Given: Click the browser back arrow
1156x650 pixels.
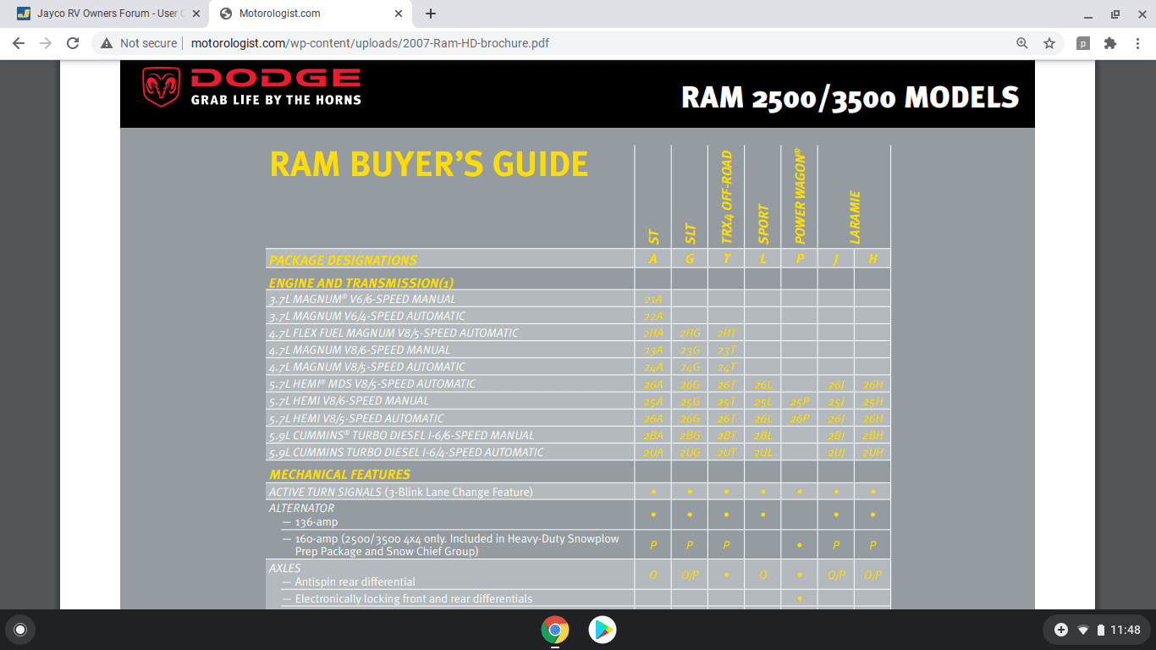Looking at the screenshot, I should click(x=19, y=43).
